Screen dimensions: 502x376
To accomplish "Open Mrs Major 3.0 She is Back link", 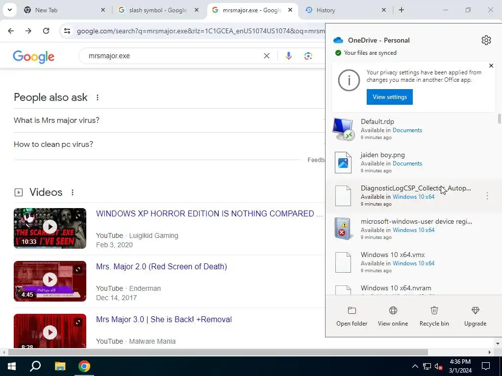I will click(x=164, y=319).
